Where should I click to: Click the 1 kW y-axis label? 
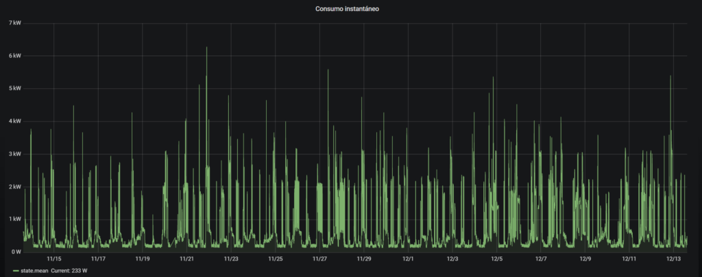tap(14, 219)
